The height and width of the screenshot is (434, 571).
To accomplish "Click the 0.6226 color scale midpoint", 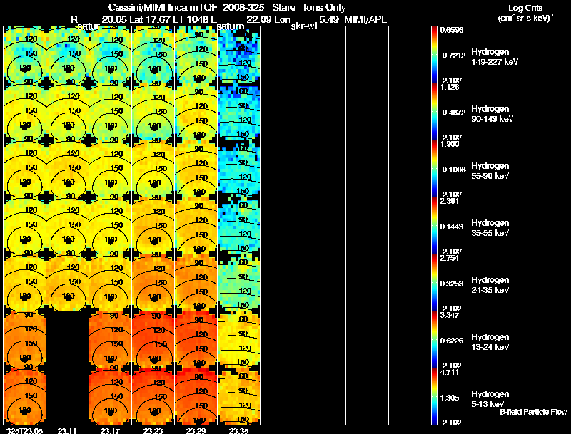I will 452,341.
